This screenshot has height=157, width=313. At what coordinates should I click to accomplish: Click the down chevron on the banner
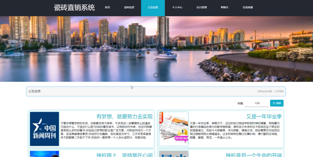[156, 75]
